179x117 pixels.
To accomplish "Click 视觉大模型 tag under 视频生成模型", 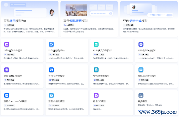I will click(x=9, y=55).
